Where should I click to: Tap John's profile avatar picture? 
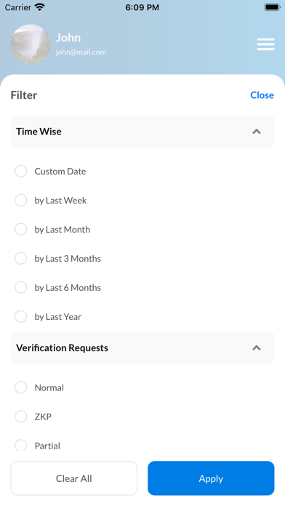pyautogui.click(x=31, y=44)
